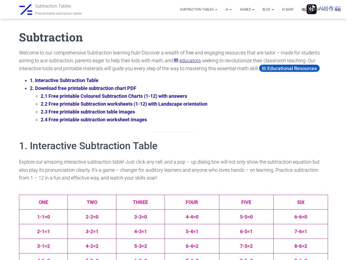Screen dimensions: 347x260
Task: Click the Educational Resources button
Action: point(289,69)
